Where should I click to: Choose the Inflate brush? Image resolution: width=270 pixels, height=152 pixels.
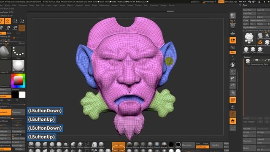click(73, 144)
